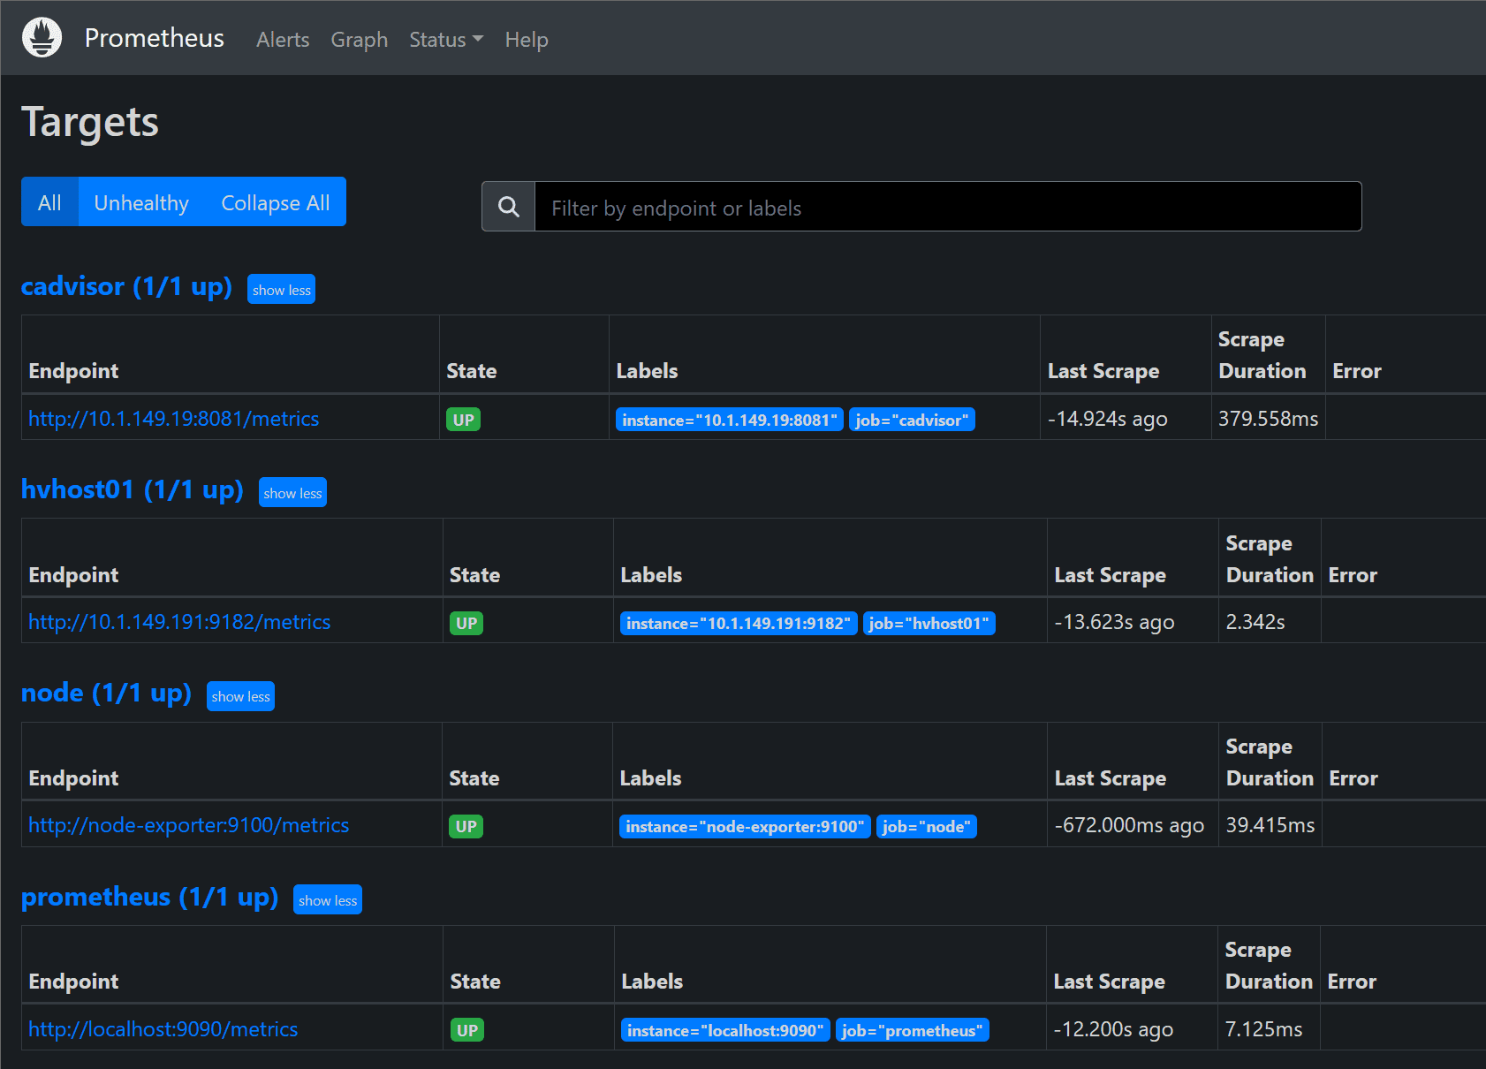The height and width of the screenshot is (1069, 1486).
Task: Click the Prometheus flame logo icon
Action: (42, 38)
